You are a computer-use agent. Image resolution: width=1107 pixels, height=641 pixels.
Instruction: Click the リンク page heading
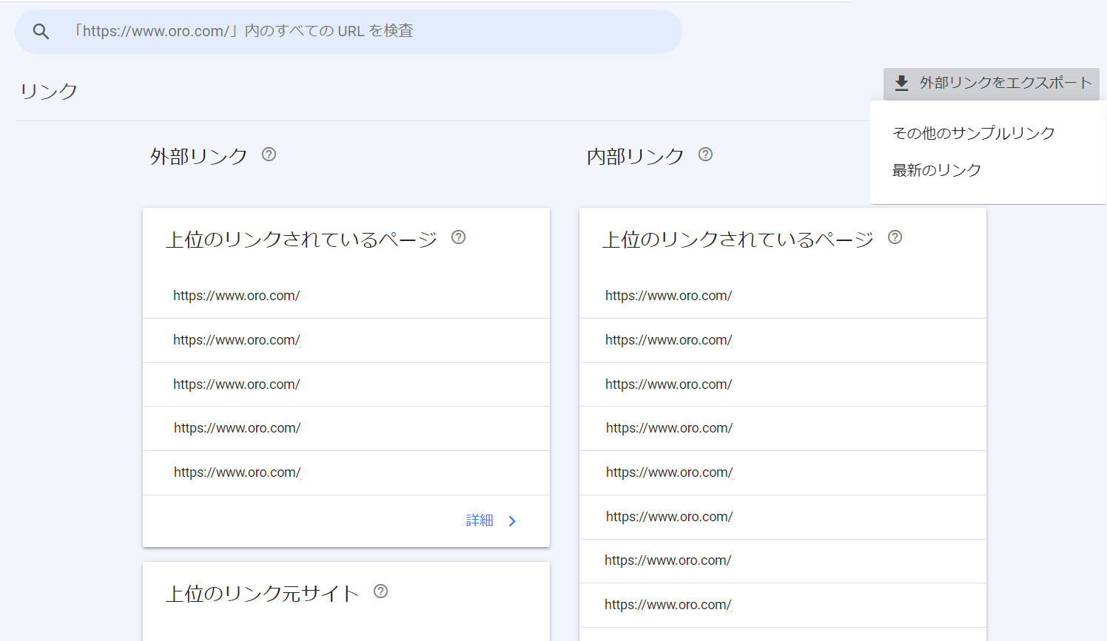click(x=47, y=92)
